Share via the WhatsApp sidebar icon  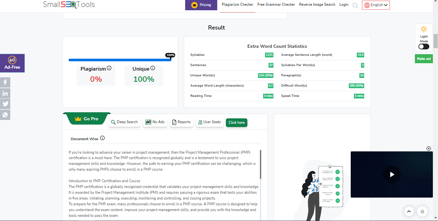click(5, 115)
